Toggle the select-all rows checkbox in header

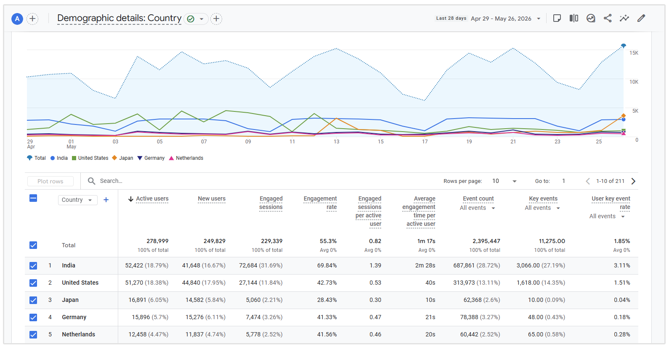[x=33, y=198]
